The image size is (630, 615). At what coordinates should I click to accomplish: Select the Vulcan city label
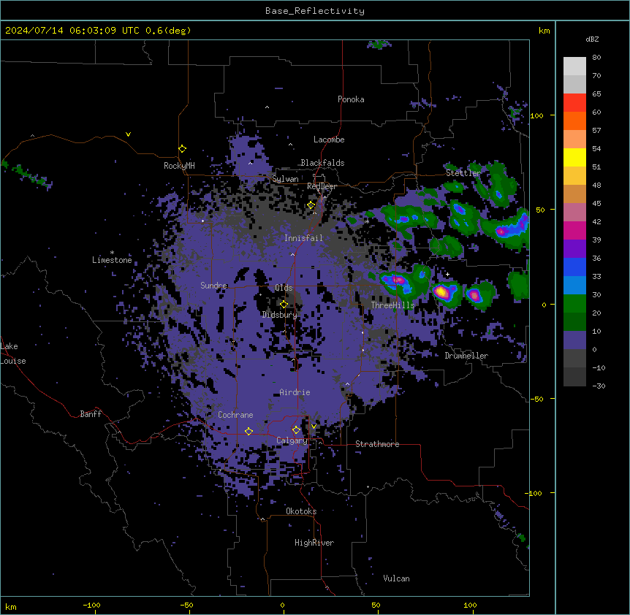pos(396,578)
